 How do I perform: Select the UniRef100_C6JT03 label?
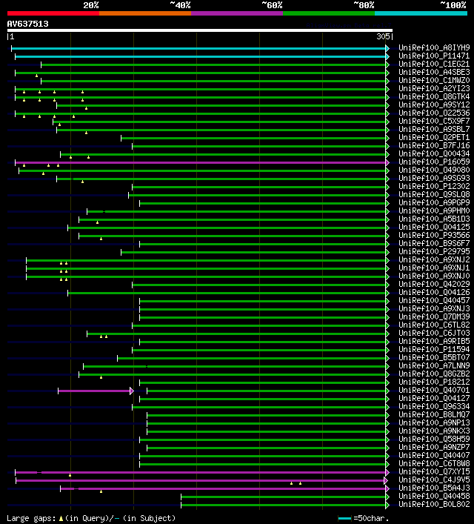coord(434,333)
